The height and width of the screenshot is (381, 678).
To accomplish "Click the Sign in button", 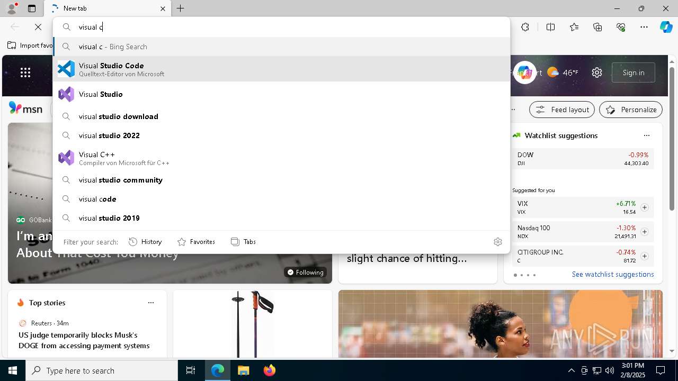I will click(x=634, y=72).
